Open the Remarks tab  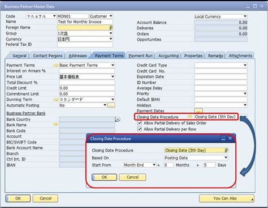[215, 56]
